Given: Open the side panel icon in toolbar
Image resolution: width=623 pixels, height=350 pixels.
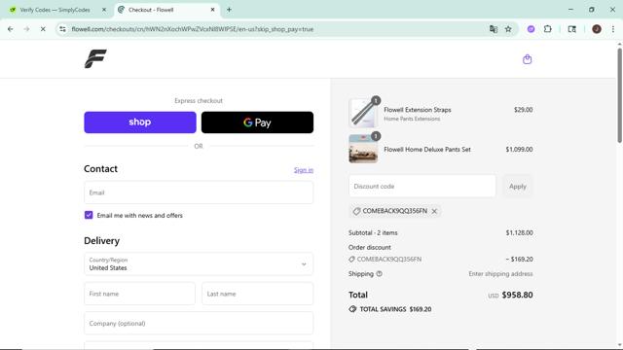Looking at the screenshot, I should coord(571,29).
